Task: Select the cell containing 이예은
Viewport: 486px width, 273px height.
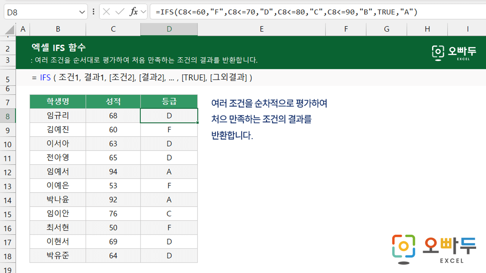Action: click(58, 186)
